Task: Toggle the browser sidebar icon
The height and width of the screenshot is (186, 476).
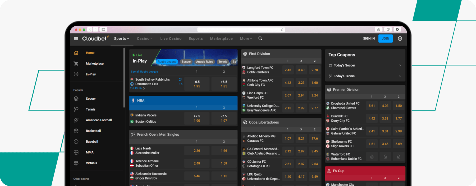Action: tap(103, 29)
